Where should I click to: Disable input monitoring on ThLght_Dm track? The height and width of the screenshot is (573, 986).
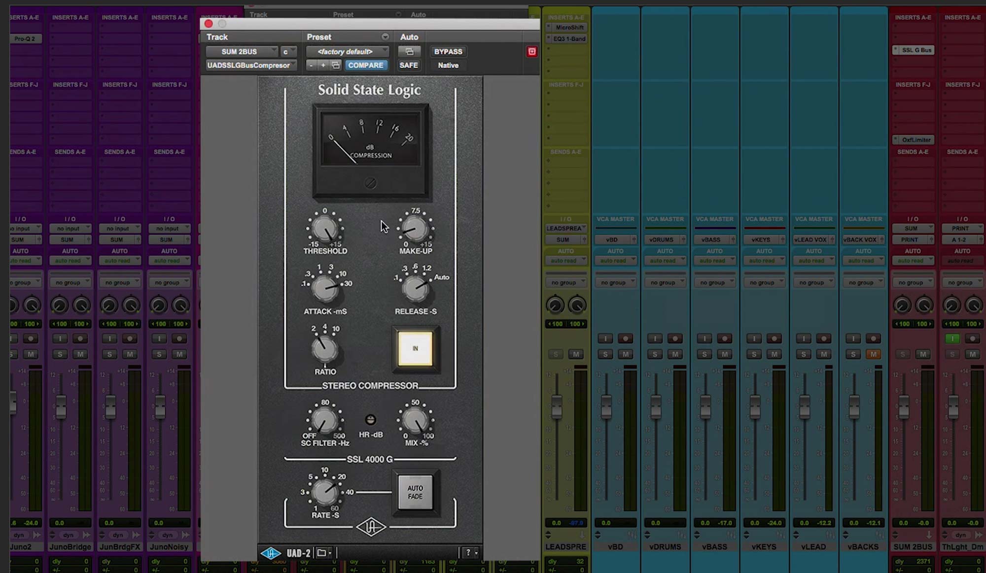[x=952, y=338]
